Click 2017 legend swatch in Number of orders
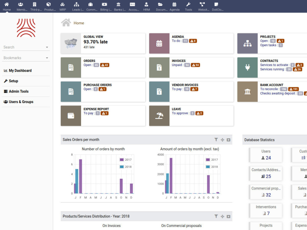The width and height of the screenshot is (307, 230). [122, 159]
